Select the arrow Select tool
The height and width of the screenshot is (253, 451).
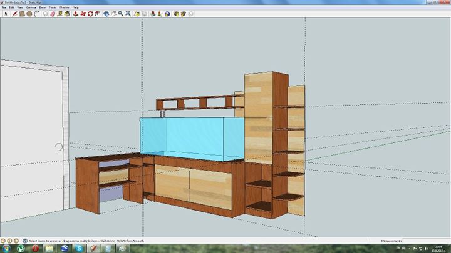6,13
